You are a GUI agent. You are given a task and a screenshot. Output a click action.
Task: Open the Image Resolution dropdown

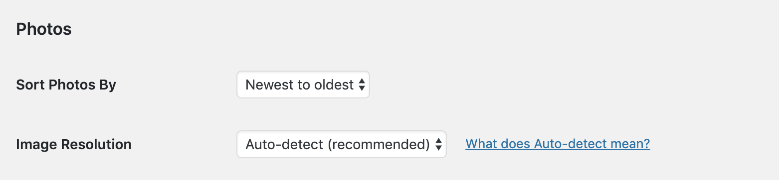point(341,144)
